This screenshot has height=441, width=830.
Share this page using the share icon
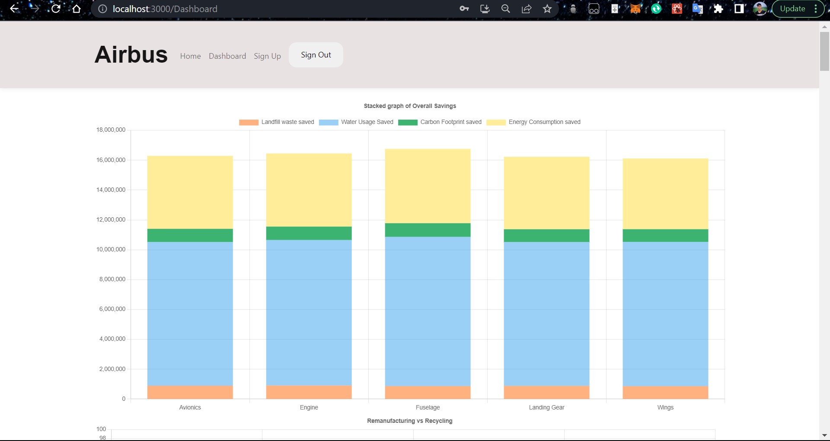click(x=527, y=9)
